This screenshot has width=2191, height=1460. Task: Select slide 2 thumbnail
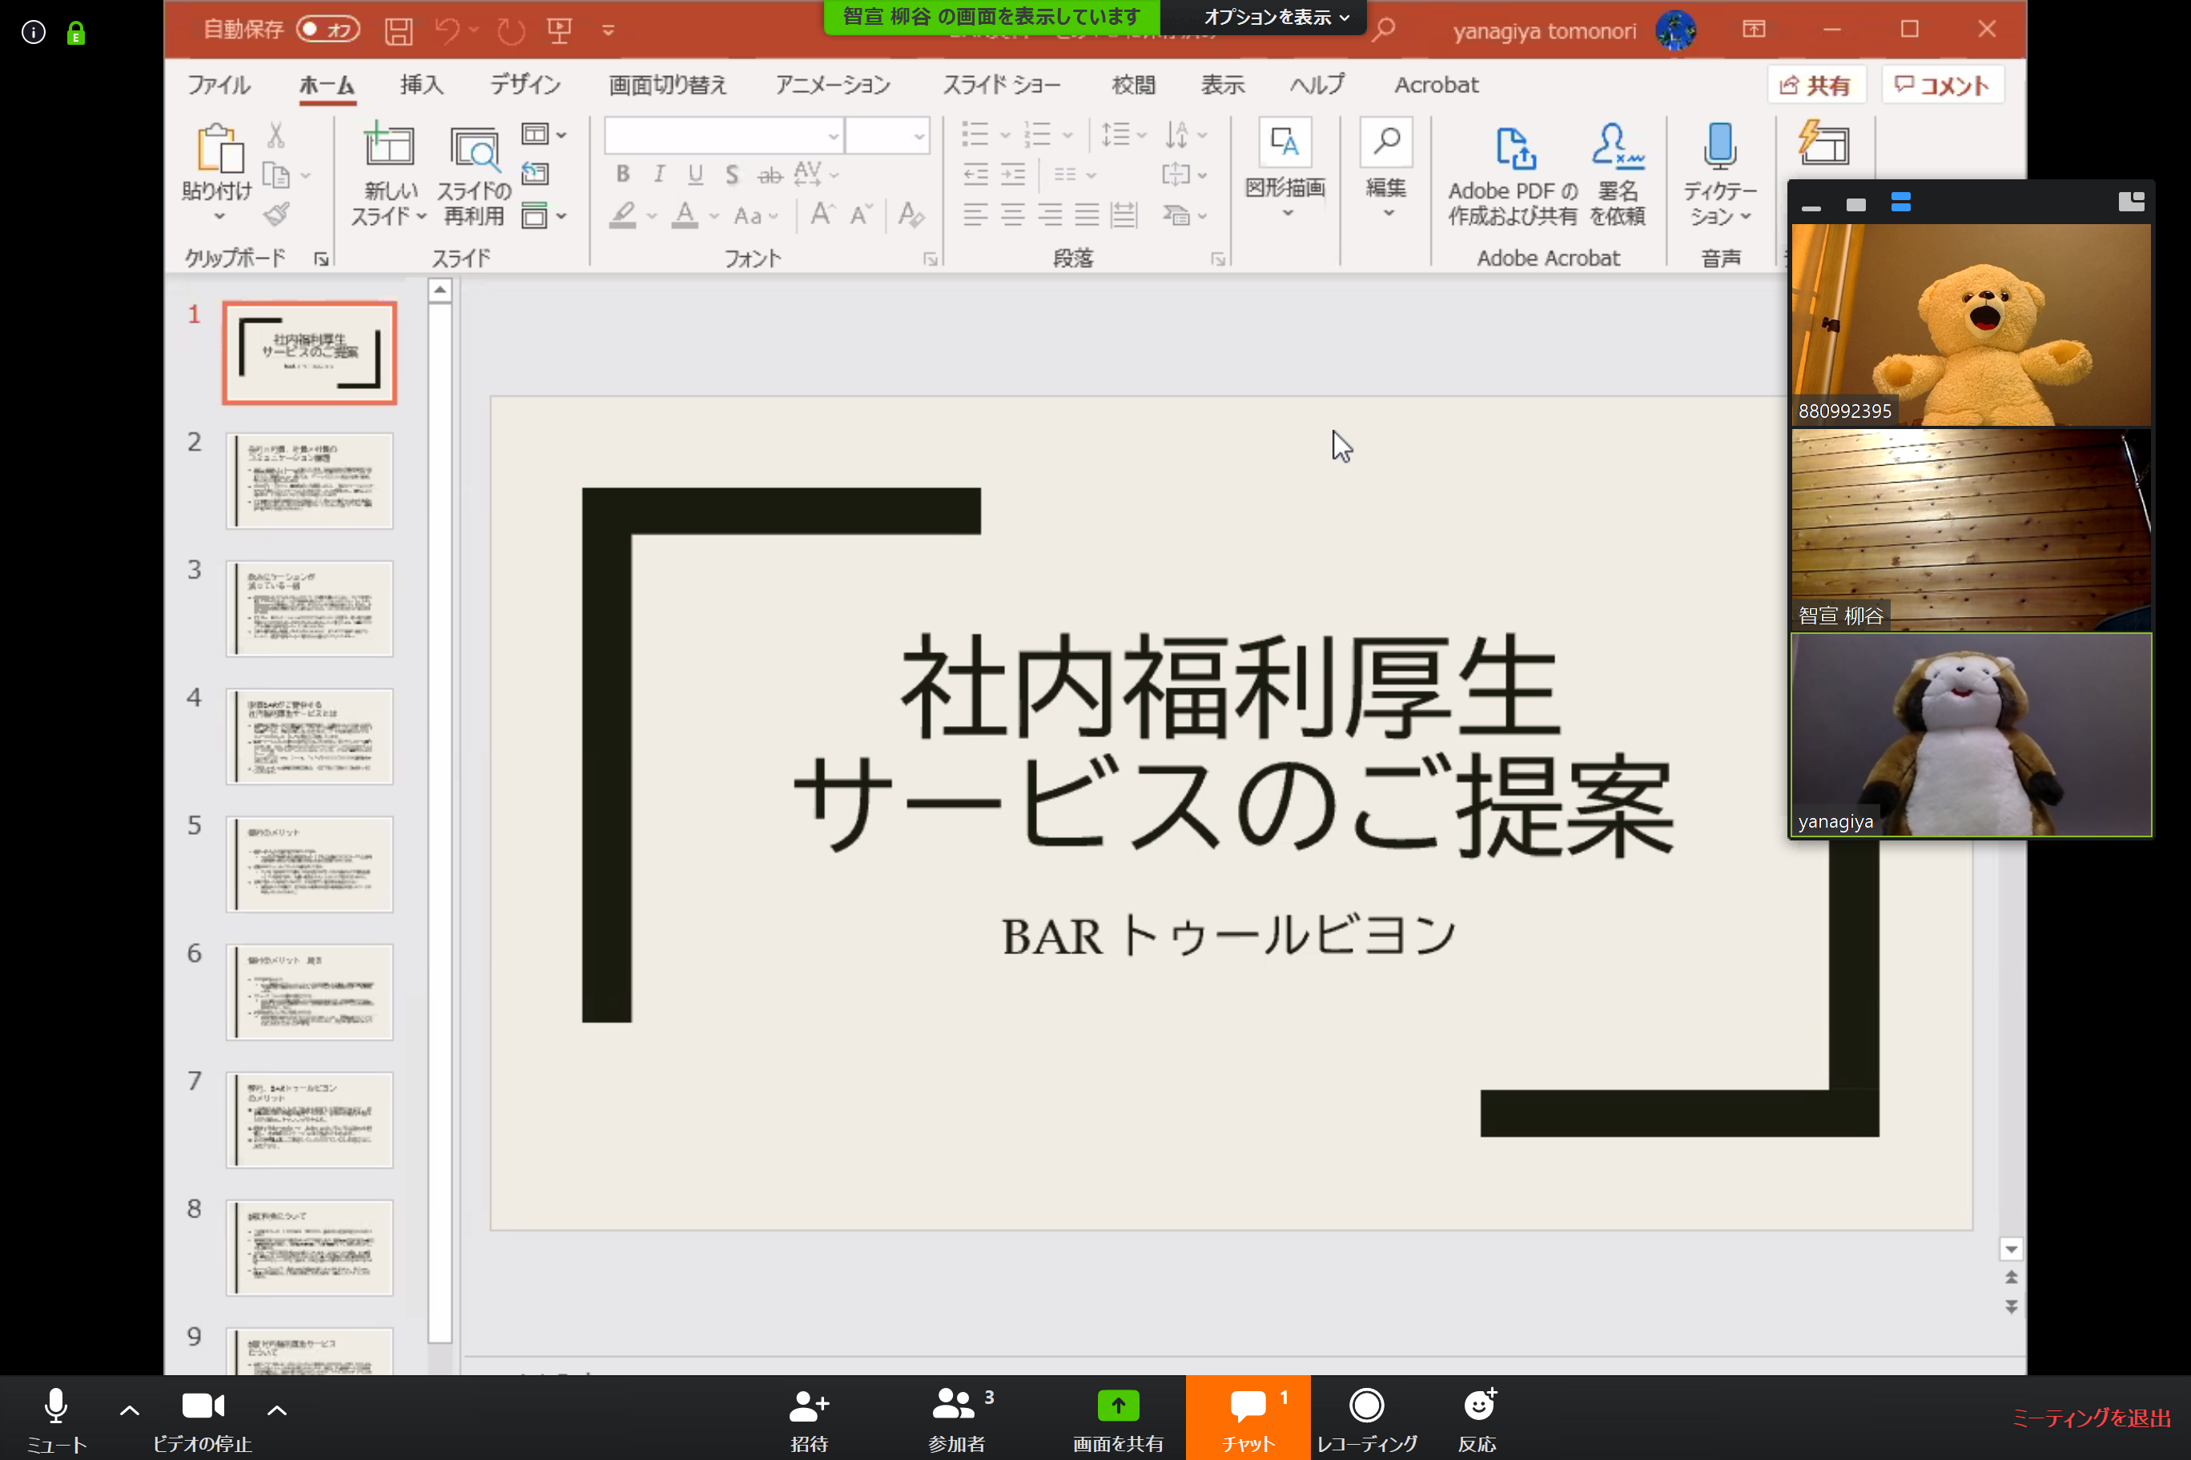(x=309, y=480)
